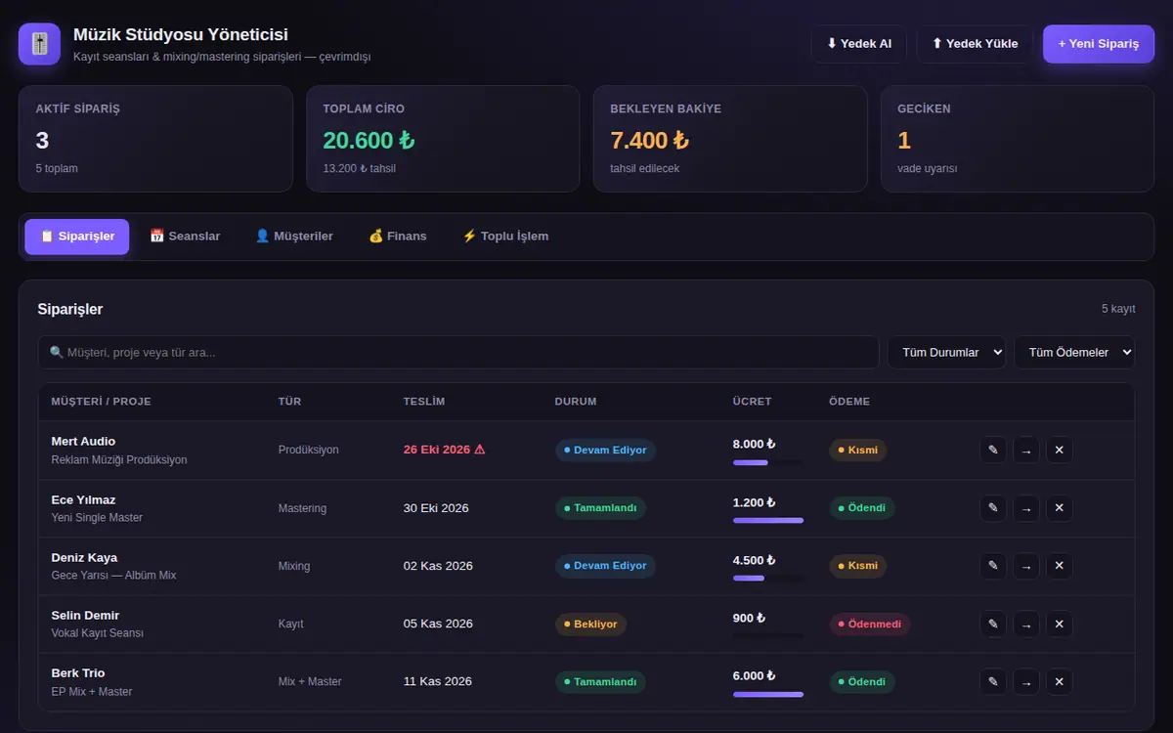This screenshot has height=733, width=1173.
Task: Delete the Selin Demir order
Action: (1060, 624)
